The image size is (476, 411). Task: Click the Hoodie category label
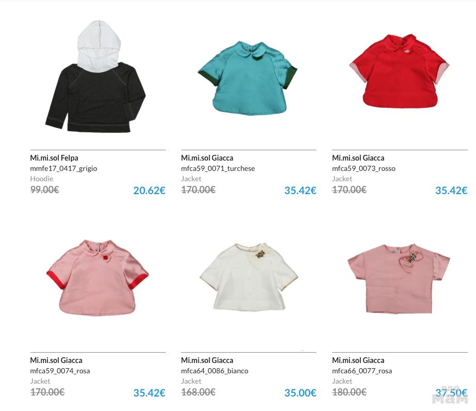click(x=42, y=179)
